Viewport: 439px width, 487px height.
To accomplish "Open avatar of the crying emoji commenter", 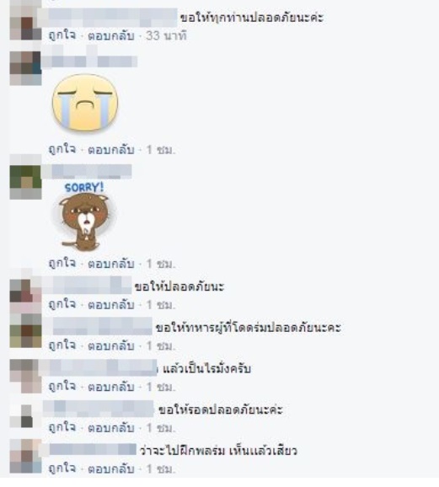I will point(25,68).
